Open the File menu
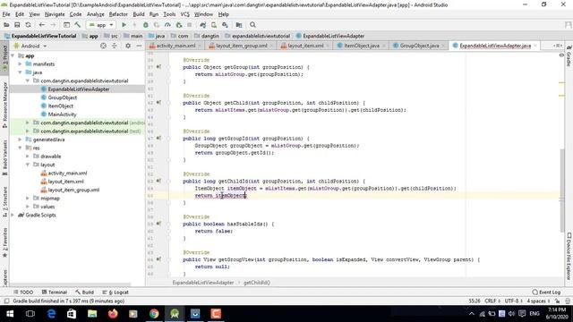 coord(6,14)
